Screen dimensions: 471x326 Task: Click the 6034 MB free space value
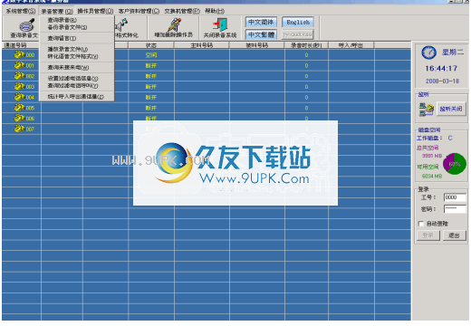point(432,176)
